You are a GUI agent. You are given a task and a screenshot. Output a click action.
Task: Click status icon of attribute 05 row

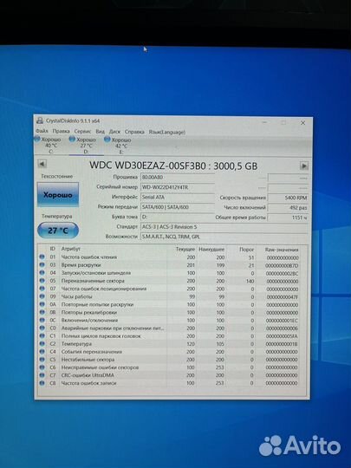tap(42, 281)
